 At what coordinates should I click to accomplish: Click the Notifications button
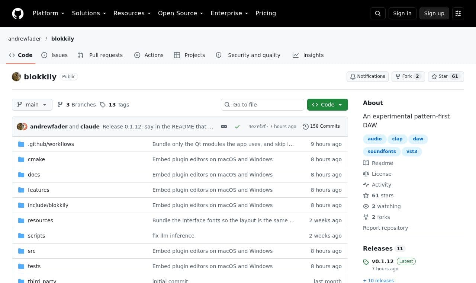(367, 77)
